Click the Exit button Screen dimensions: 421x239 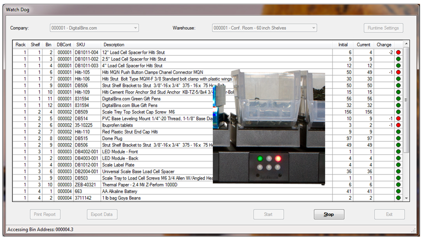[389, 214]
